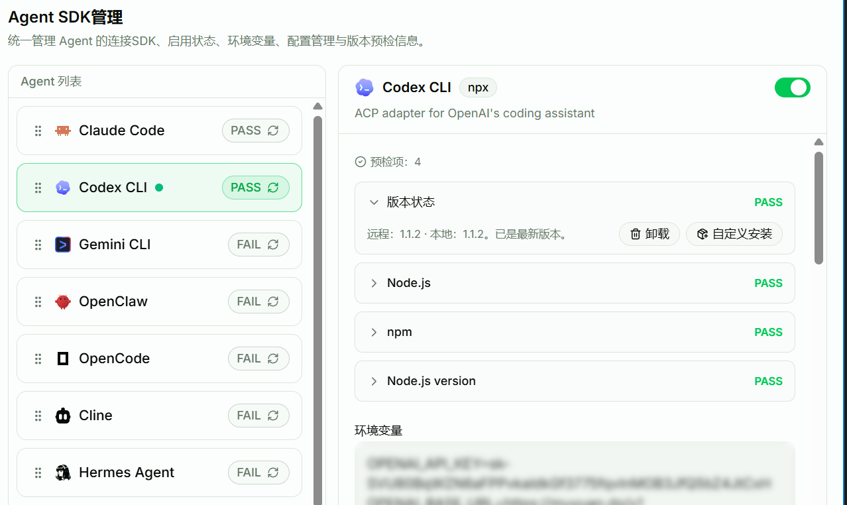Select OpenClaw in the agent list

point(159,302)
